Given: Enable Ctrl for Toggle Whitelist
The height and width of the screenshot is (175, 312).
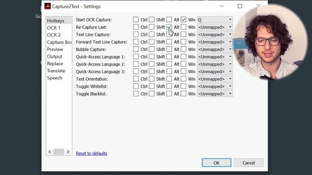Looking at the screenshot, I should click(136, 87).
